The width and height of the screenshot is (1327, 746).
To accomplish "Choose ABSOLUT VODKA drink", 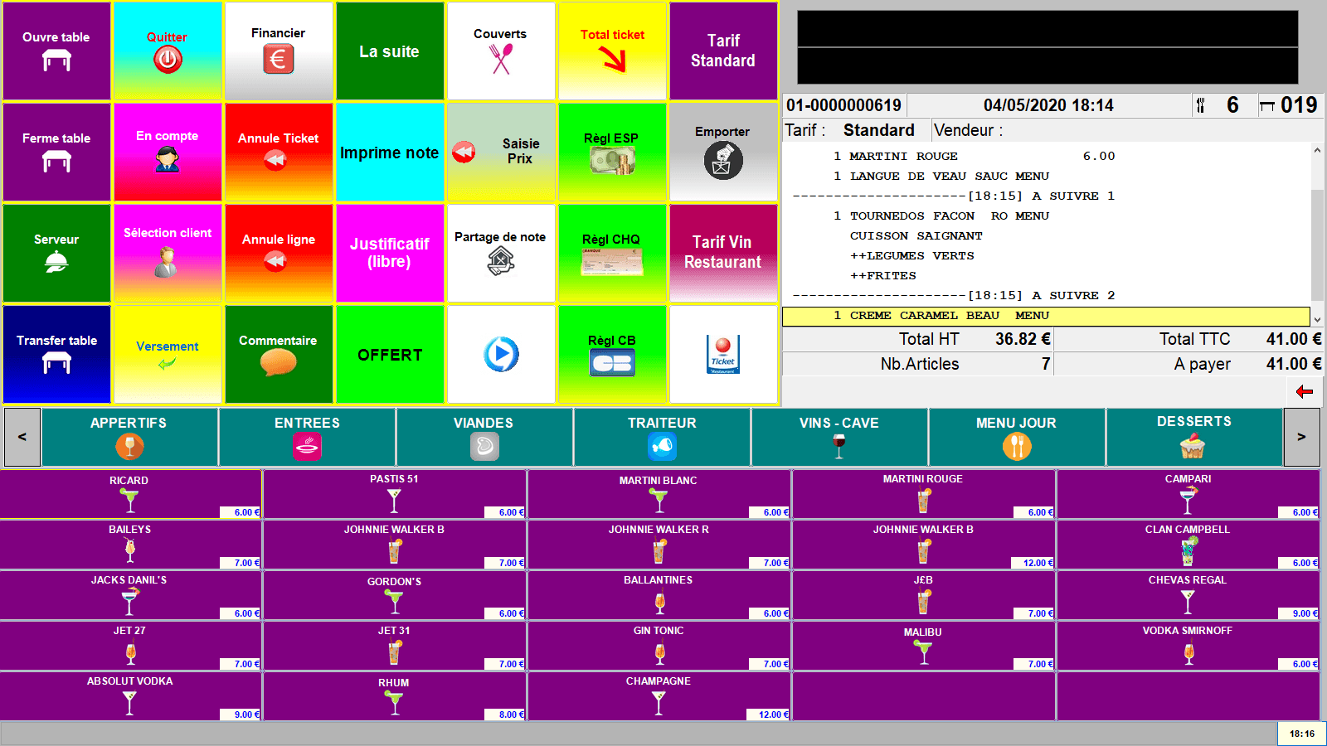I will point(131,697).
